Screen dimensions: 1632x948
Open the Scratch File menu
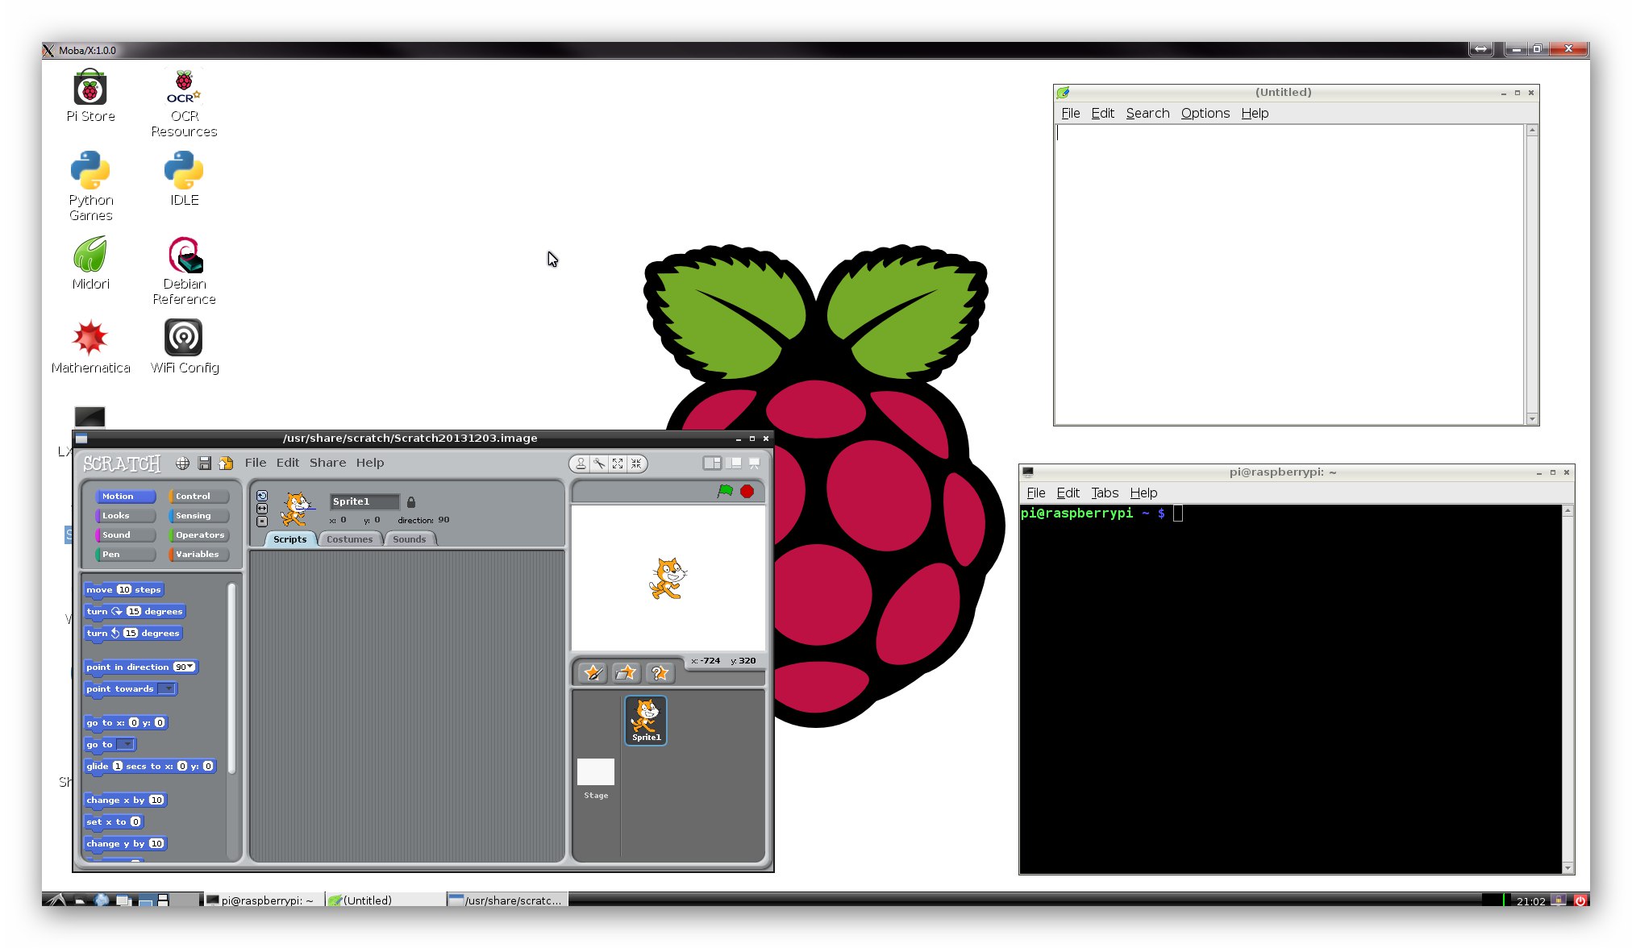tap(256, 463)
